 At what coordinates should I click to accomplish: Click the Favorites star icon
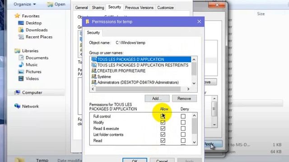[17, 16]
